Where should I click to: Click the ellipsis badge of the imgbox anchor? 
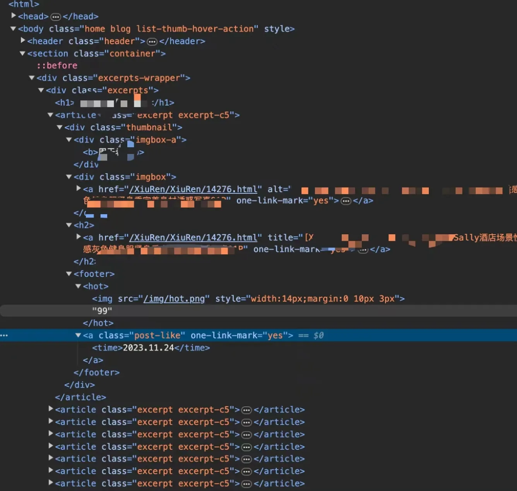click(346, 201)
